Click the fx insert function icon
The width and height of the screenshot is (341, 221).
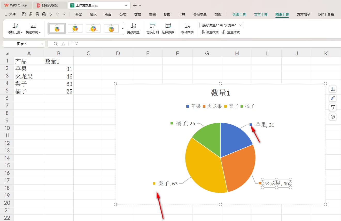[63, 44]
